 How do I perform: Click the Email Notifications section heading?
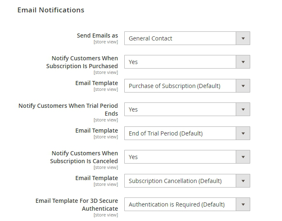tap(51, 10)
